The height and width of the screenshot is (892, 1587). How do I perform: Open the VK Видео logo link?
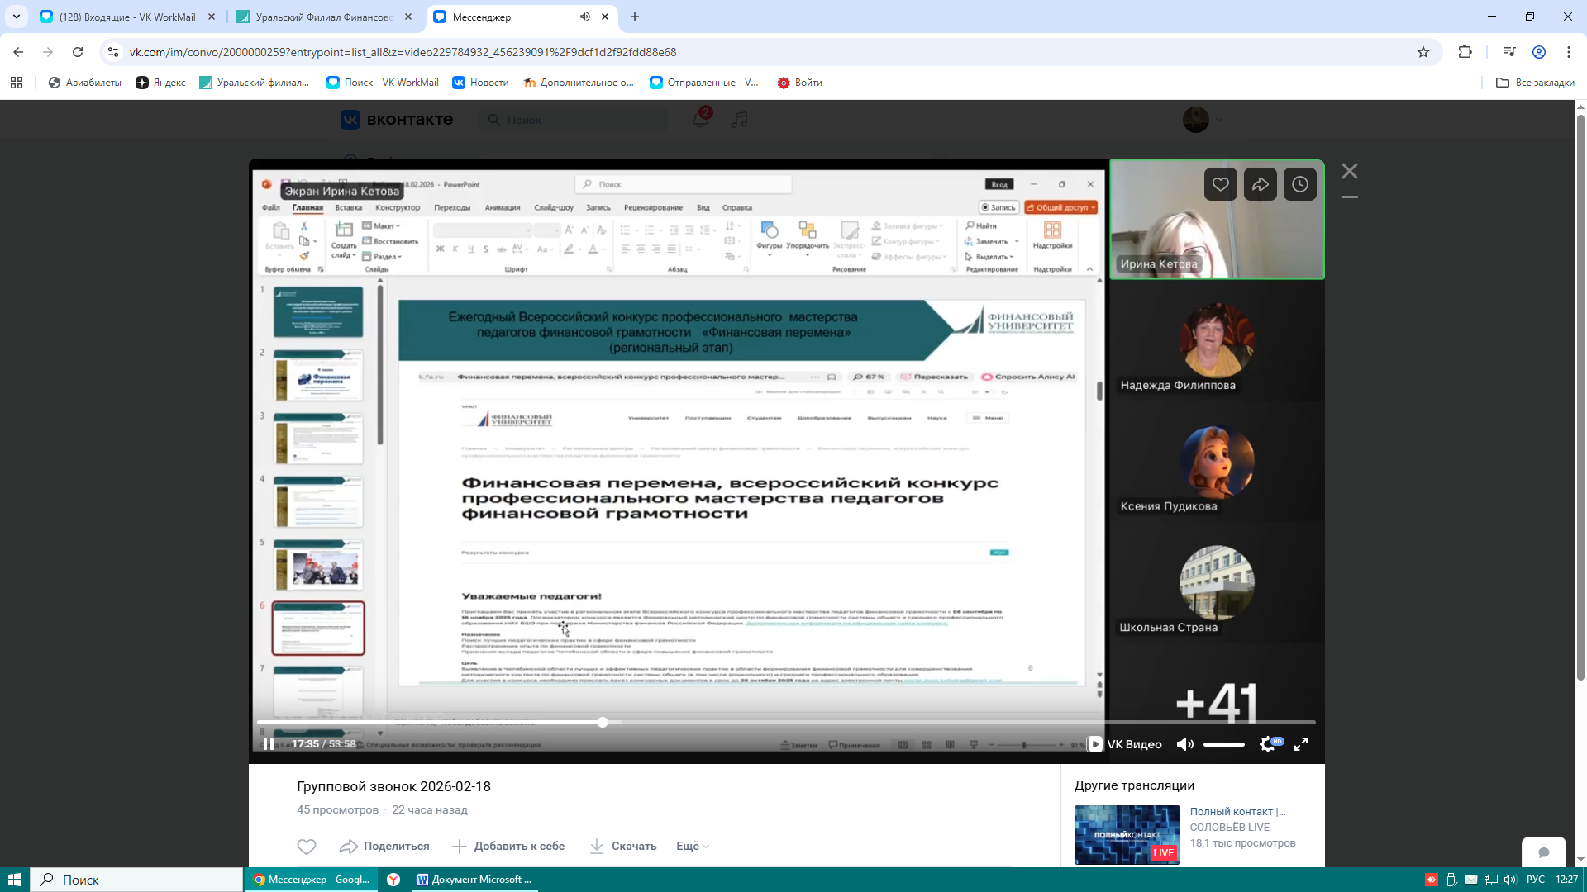(x=1125, y=744)
